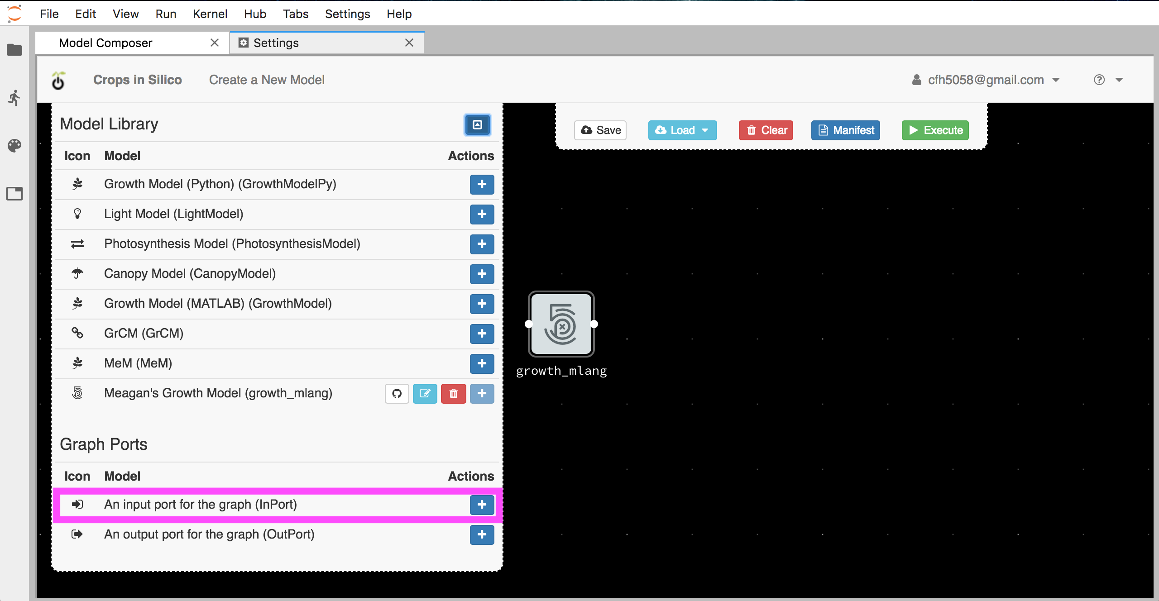Add GrCM model to the canvas
Viewport: 1159px width, 601px height.
(x=482, y=334)
